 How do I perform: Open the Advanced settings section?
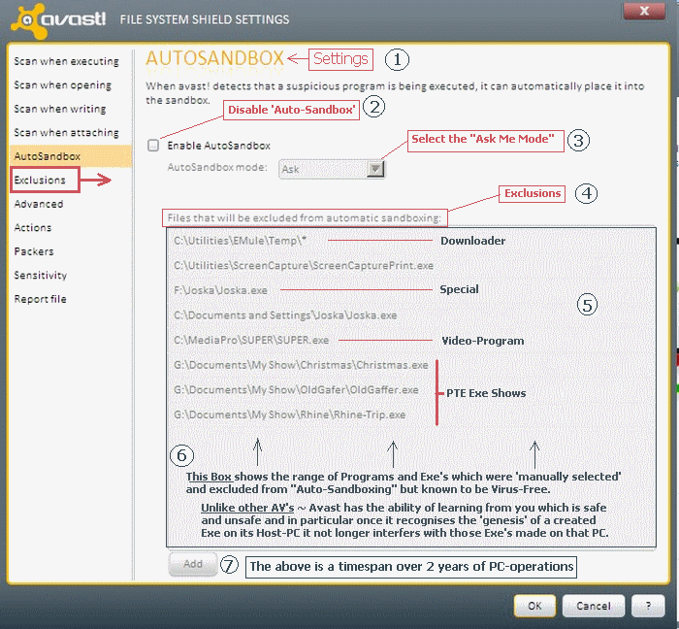[x=39, y=204]
